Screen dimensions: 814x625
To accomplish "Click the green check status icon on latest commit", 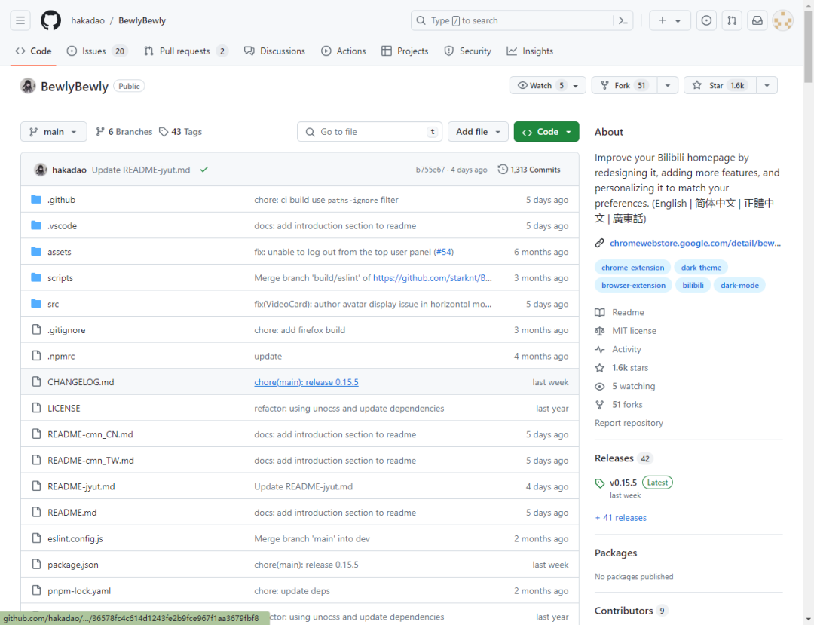I will click(204, 169).
